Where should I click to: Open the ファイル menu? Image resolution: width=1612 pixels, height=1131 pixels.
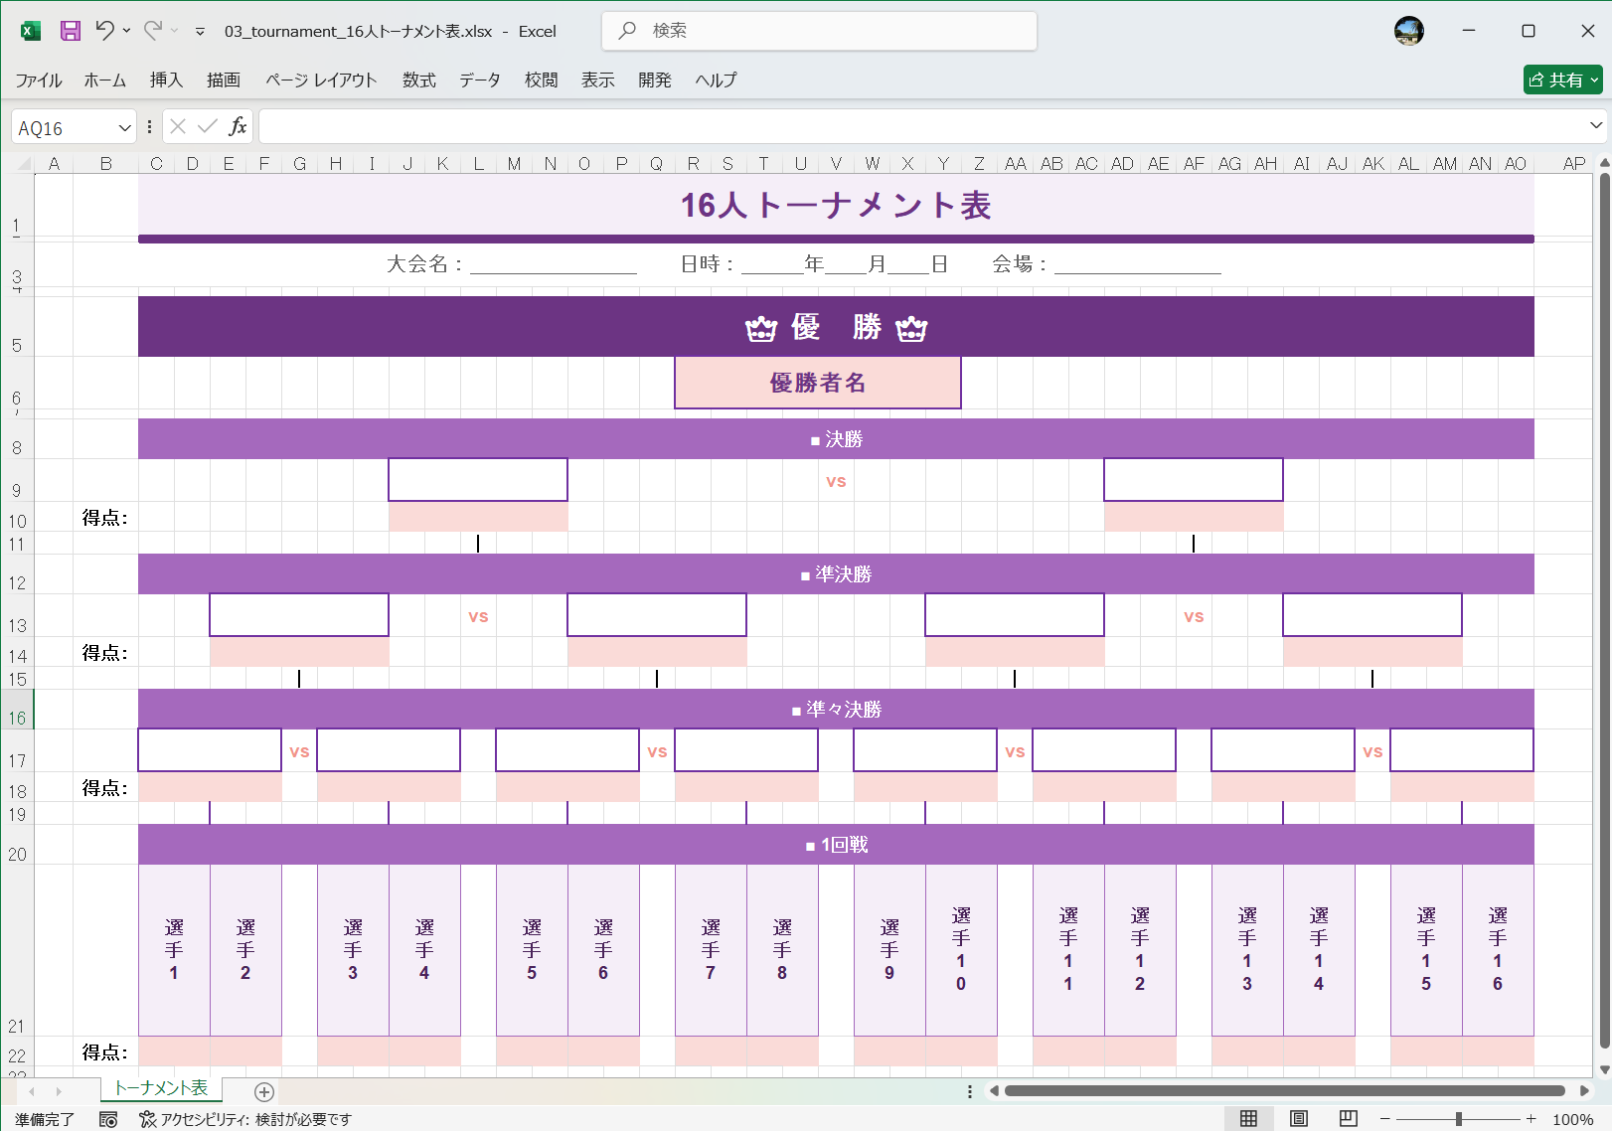39,81
